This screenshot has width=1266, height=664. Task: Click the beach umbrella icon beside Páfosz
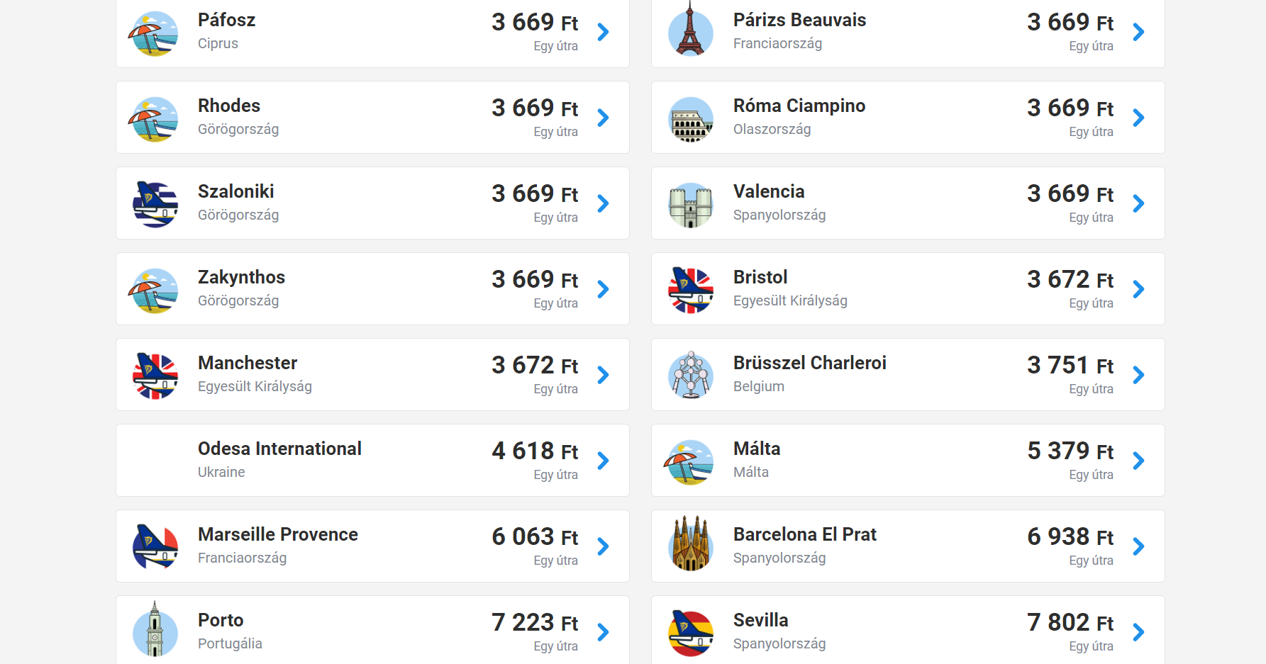pyautogui.click(x=154, y=33)
